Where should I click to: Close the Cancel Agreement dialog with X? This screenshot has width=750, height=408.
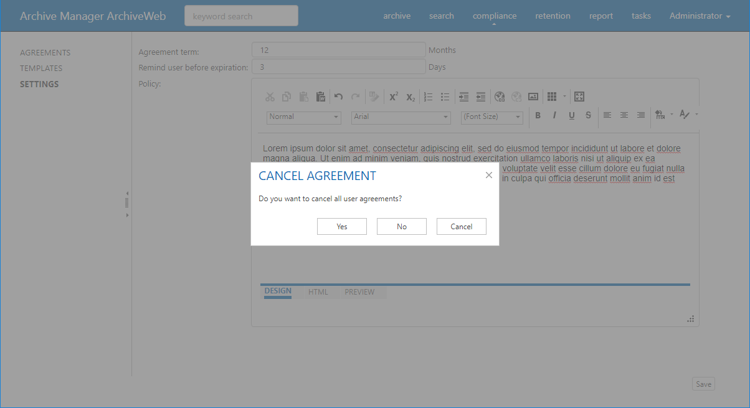(x=489, y=176)
